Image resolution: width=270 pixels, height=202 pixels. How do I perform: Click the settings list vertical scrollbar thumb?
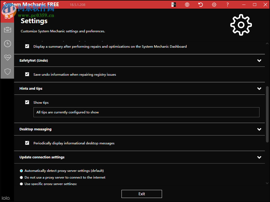point(267,114)
